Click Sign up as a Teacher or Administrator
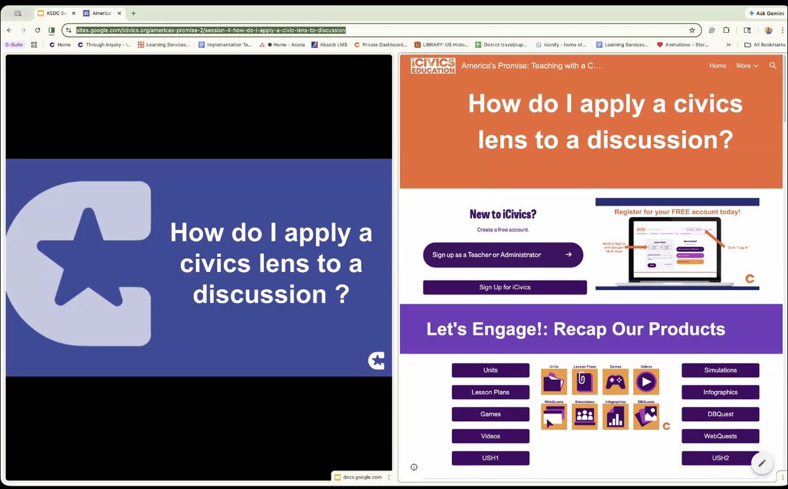Screen dimensions: 788x489 click(x=503, y=255)
